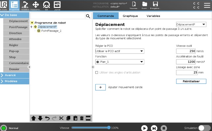This screenshot has height=131, width=212.
Task: Click the program tree search field
Action: point(58,16)
